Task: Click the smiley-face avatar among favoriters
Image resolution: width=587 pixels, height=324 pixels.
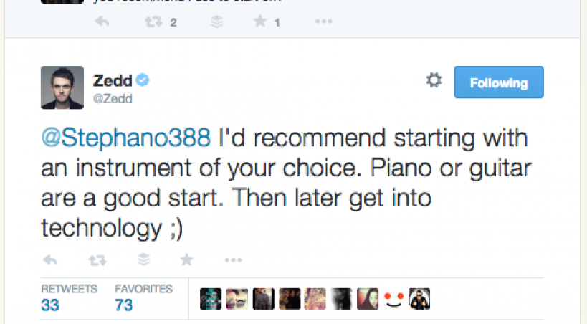Action: [x=391, y=299]
